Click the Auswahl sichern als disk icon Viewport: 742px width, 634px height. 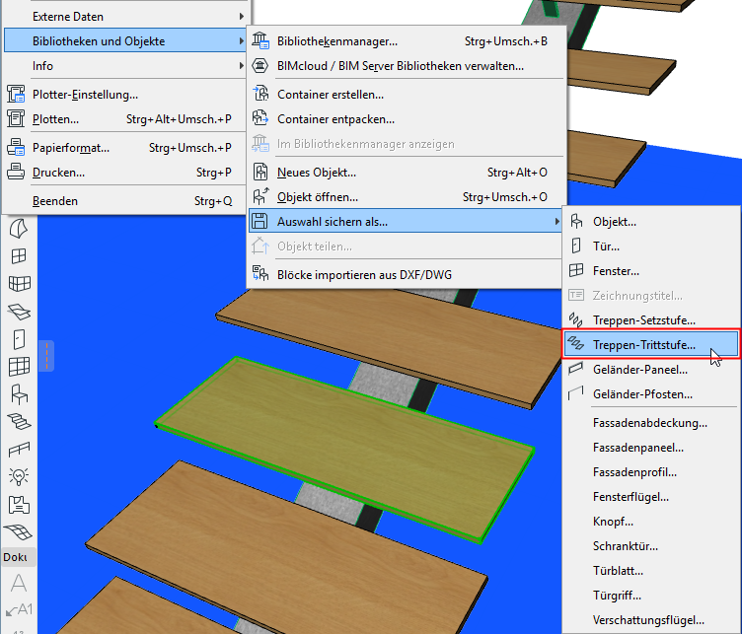pos(260,221)
